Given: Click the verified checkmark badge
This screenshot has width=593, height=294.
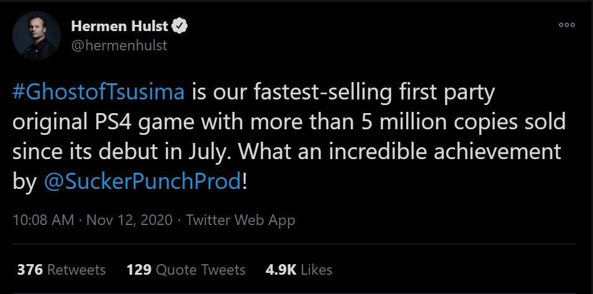Looking at the screenshot, I should pyautogui.click(x=179, y=26).
